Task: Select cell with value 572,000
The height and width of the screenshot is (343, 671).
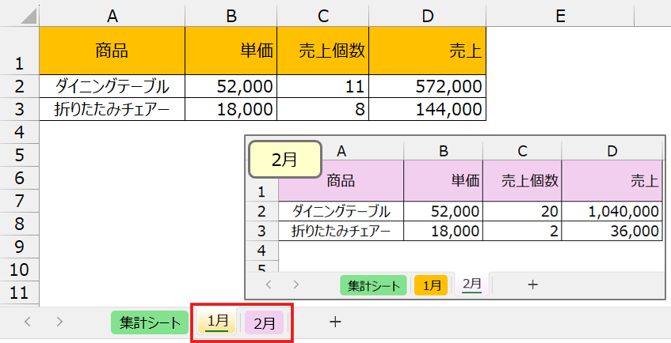Action: click(427, 86)
